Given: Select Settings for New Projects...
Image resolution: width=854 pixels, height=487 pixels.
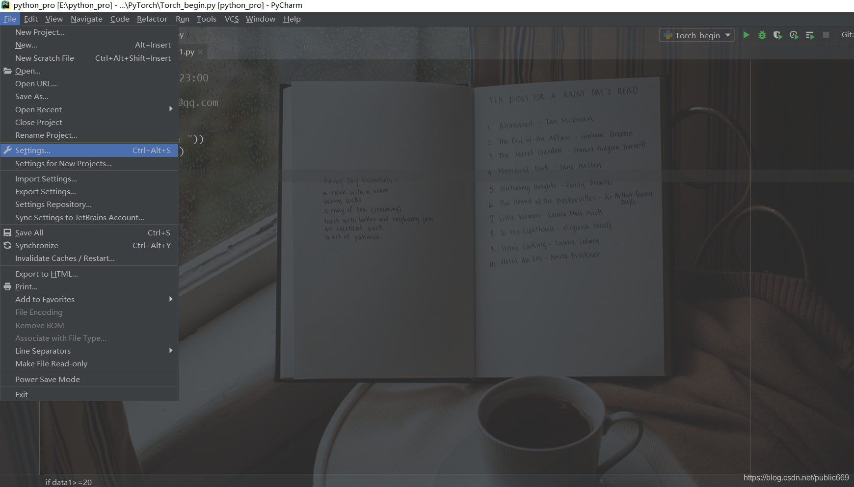Looking at the screenshot, I should [89, 163].
